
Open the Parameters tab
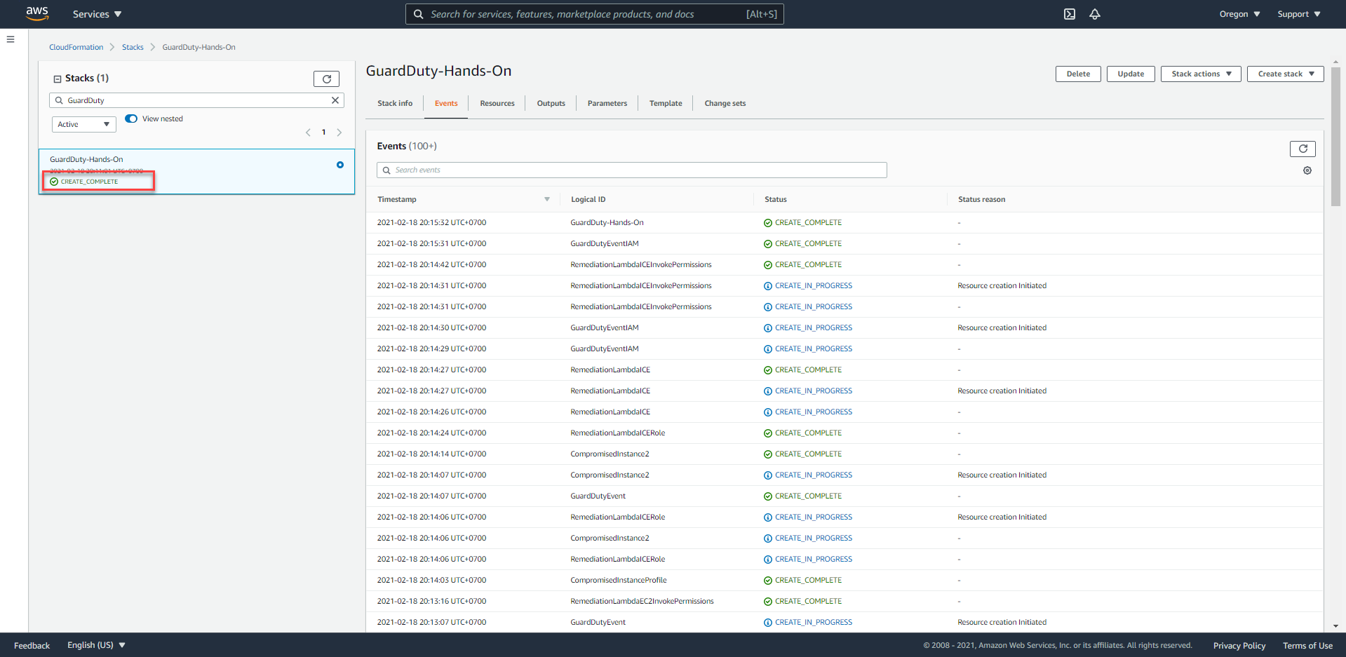pos(607,103)
